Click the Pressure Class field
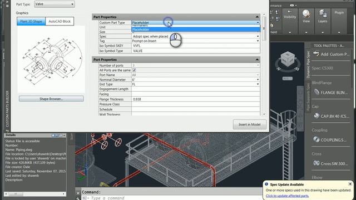 (196, 104)
